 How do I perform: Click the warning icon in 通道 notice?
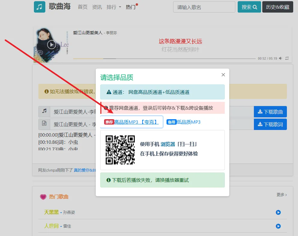click(x=109, y=92)
